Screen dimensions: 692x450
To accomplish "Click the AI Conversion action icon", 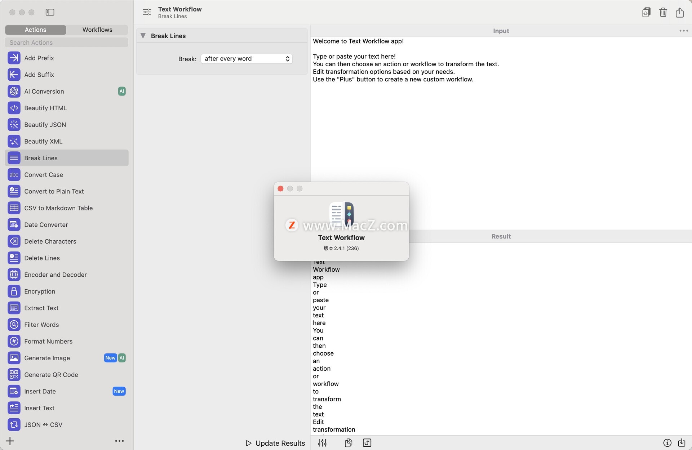I will click(x=14, y=91).
